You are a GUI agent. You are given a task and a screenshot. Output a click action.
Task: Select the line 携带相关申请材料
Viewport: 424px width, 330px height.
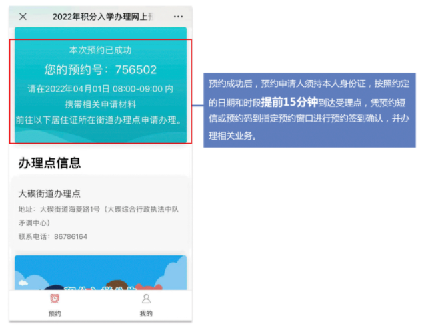pos(100,104)
